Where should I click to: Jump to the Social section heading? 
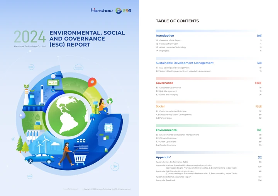(x=160, y=106)
